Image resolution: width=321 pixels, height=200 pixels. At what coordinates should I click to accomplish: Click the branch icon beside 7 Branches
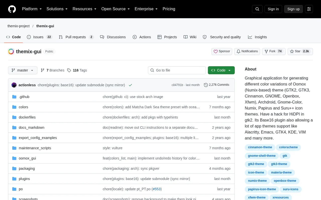coord(43,70)
